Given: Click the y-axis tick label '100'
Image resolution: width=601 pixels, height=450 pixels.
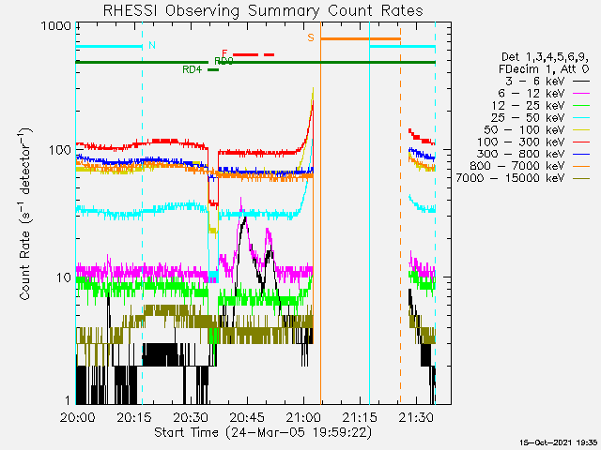Looking at the screenshot, I should [x=60, y=150].
